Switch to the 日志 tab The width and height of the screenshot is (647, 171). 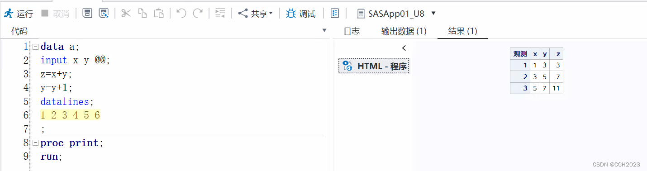point(352,31)
